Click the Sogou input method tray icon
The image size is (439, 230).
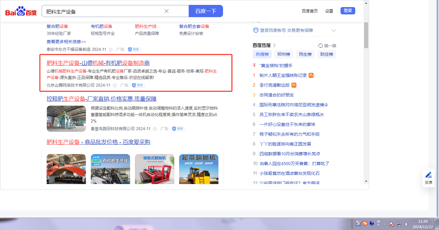coord(365,223)
